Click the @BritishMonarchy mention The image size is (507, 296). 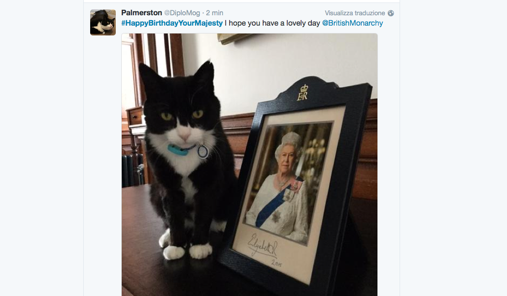(x=352, y=23)
